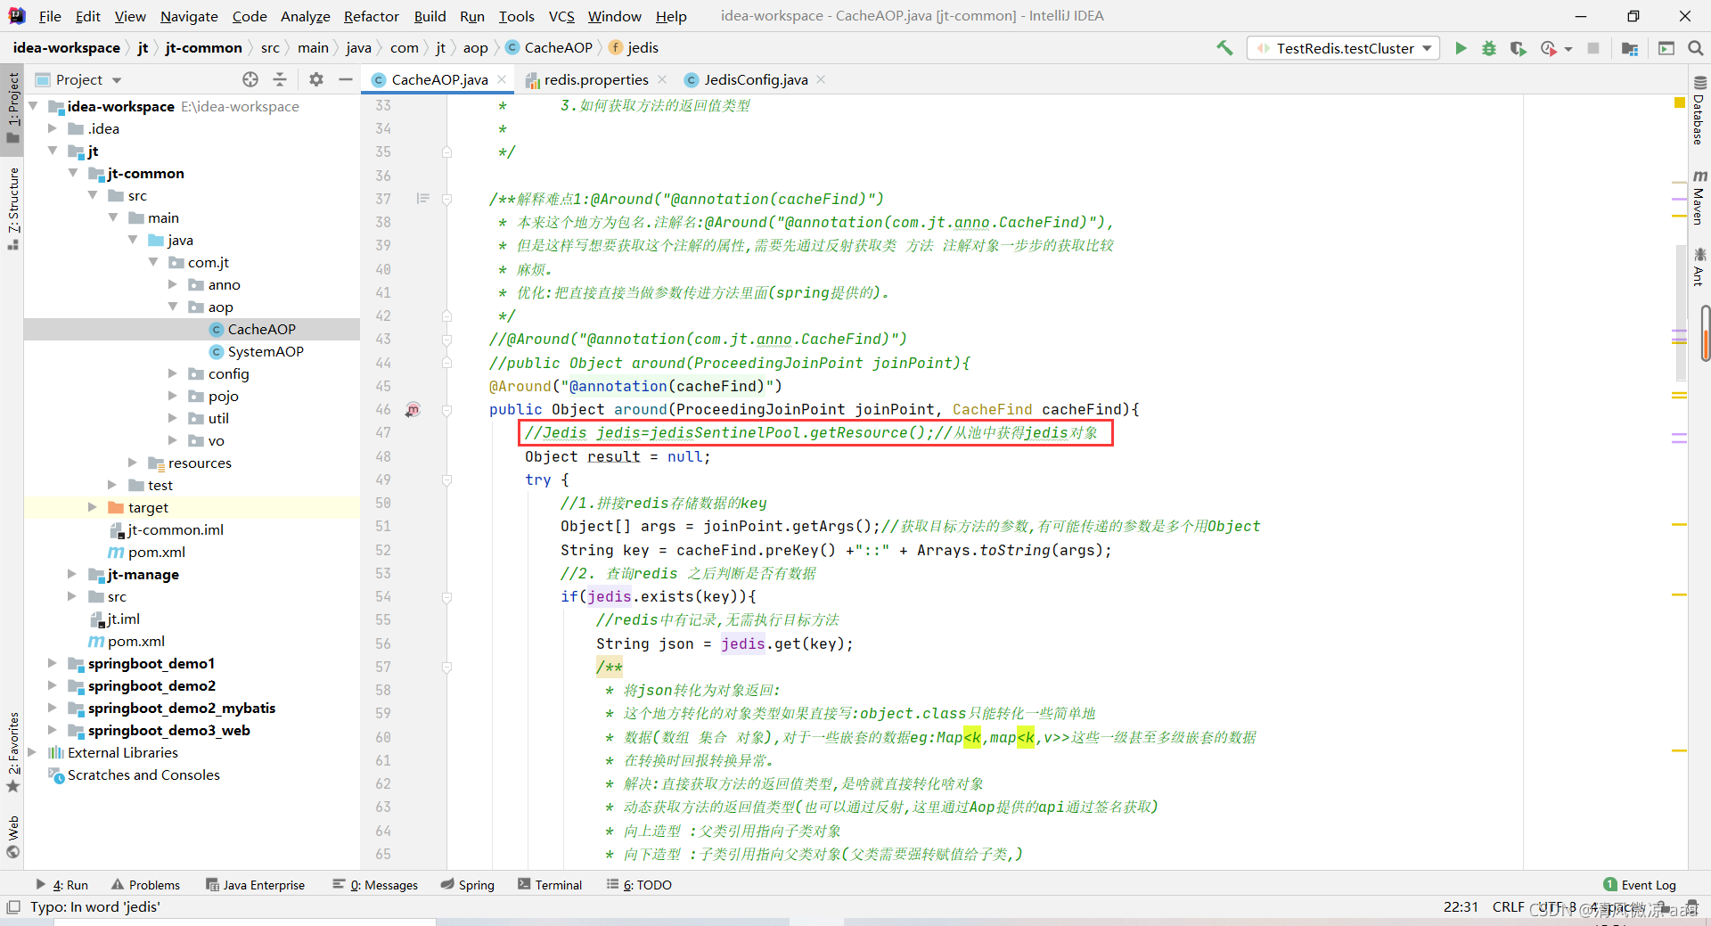
Task: Hide the Project tool window
Action: pyautogui.click(x=346, y=79)
